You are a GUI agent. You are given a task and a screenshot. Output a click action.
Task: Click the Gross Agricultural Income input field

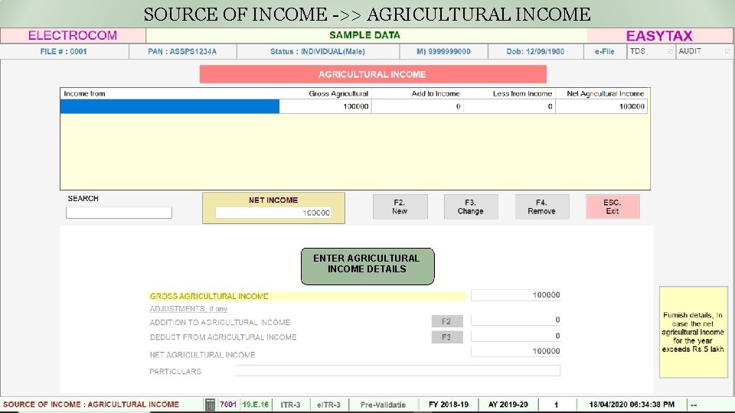point(515,295)
